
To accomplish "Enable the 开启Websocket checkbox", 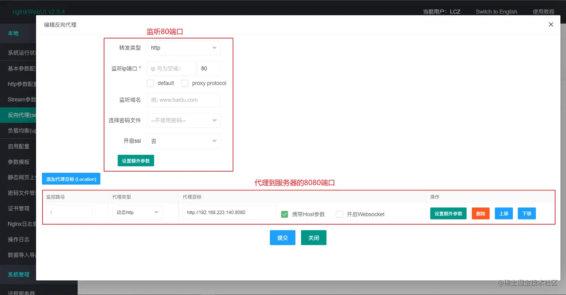I will click(339, 214).
